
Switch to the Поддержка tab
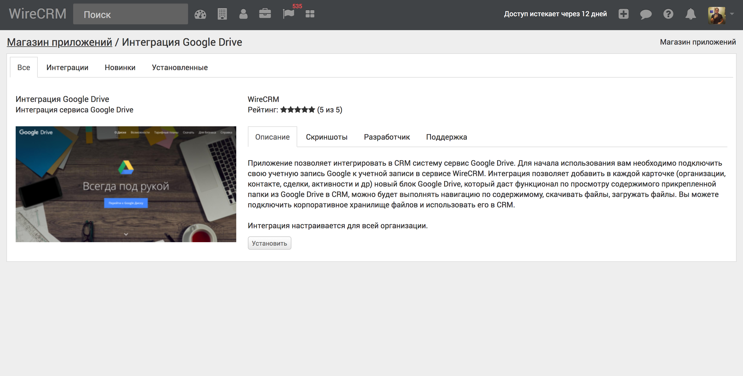point(446,137)
